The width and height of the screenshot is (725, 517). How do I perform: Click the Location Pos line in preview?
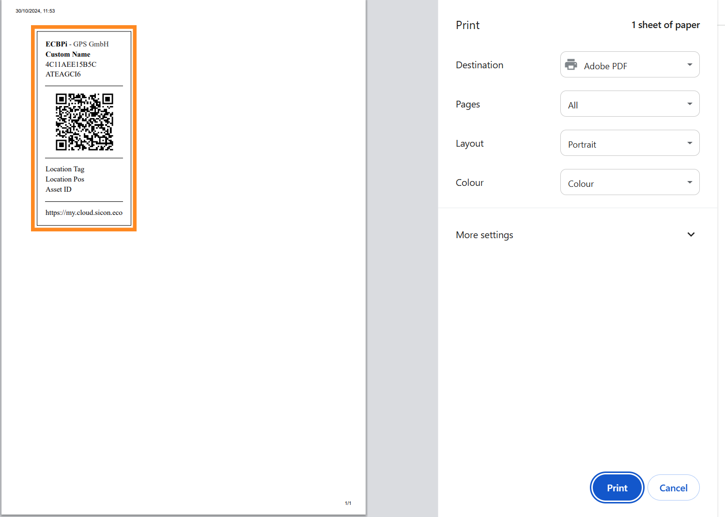(x=65, y=179)
